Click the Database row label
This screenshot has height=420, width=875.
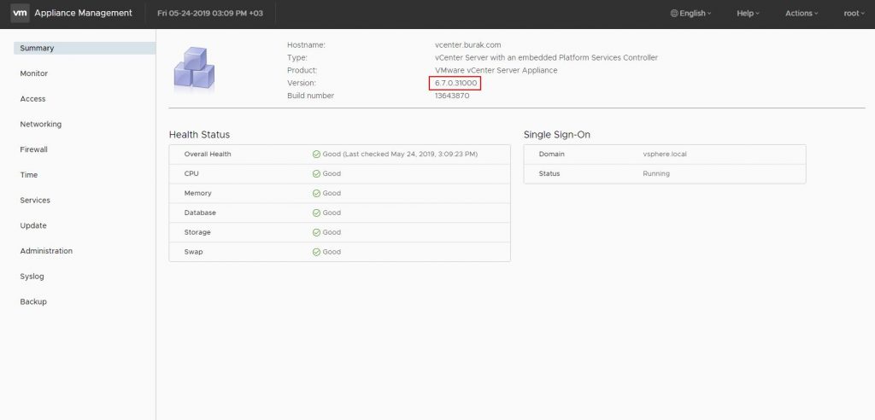200,213
